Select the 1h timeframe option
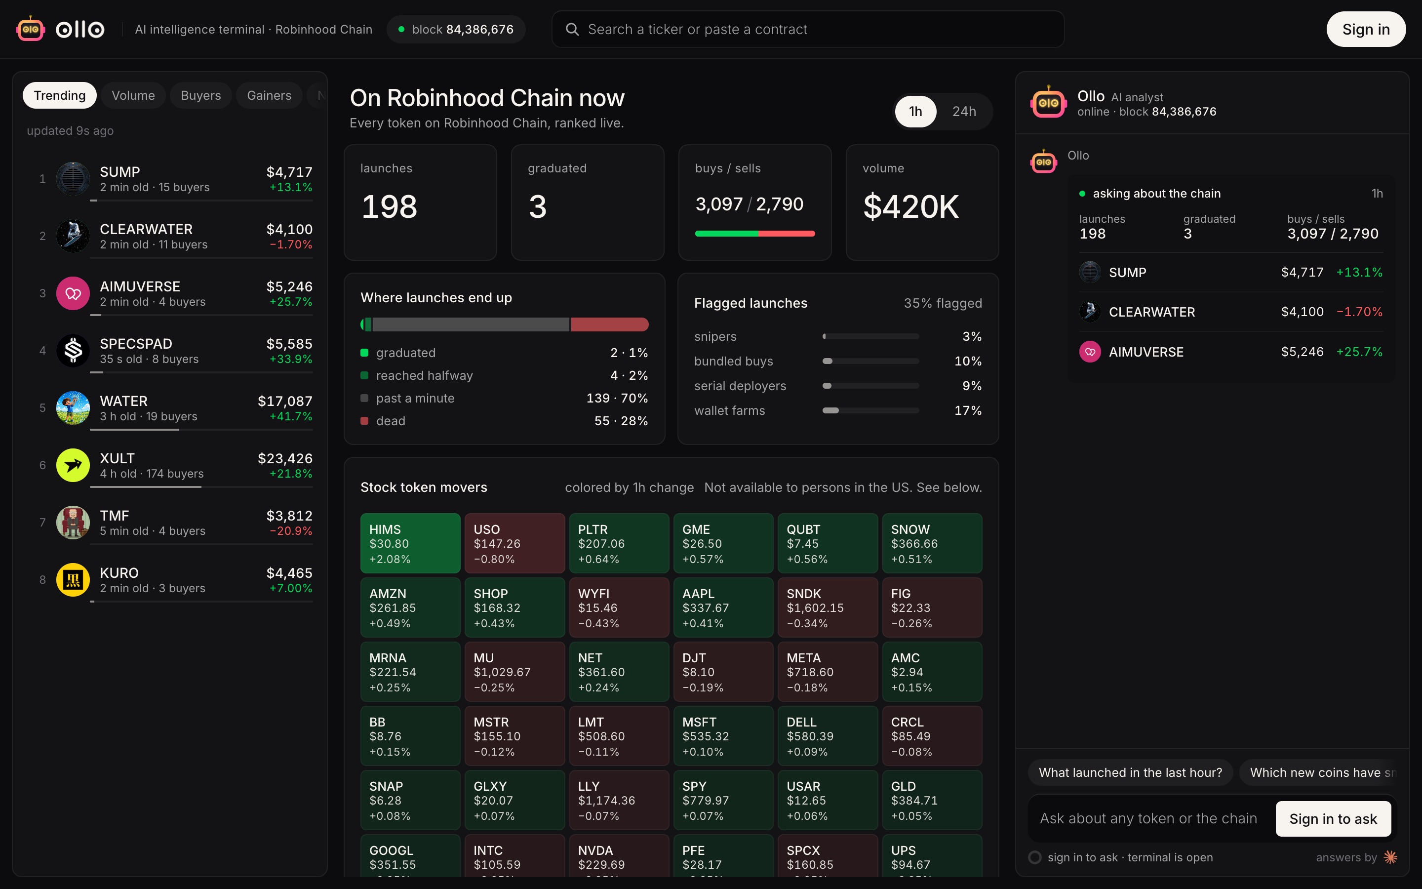This screenshot has width=1422, height=889. click(915, 111)
